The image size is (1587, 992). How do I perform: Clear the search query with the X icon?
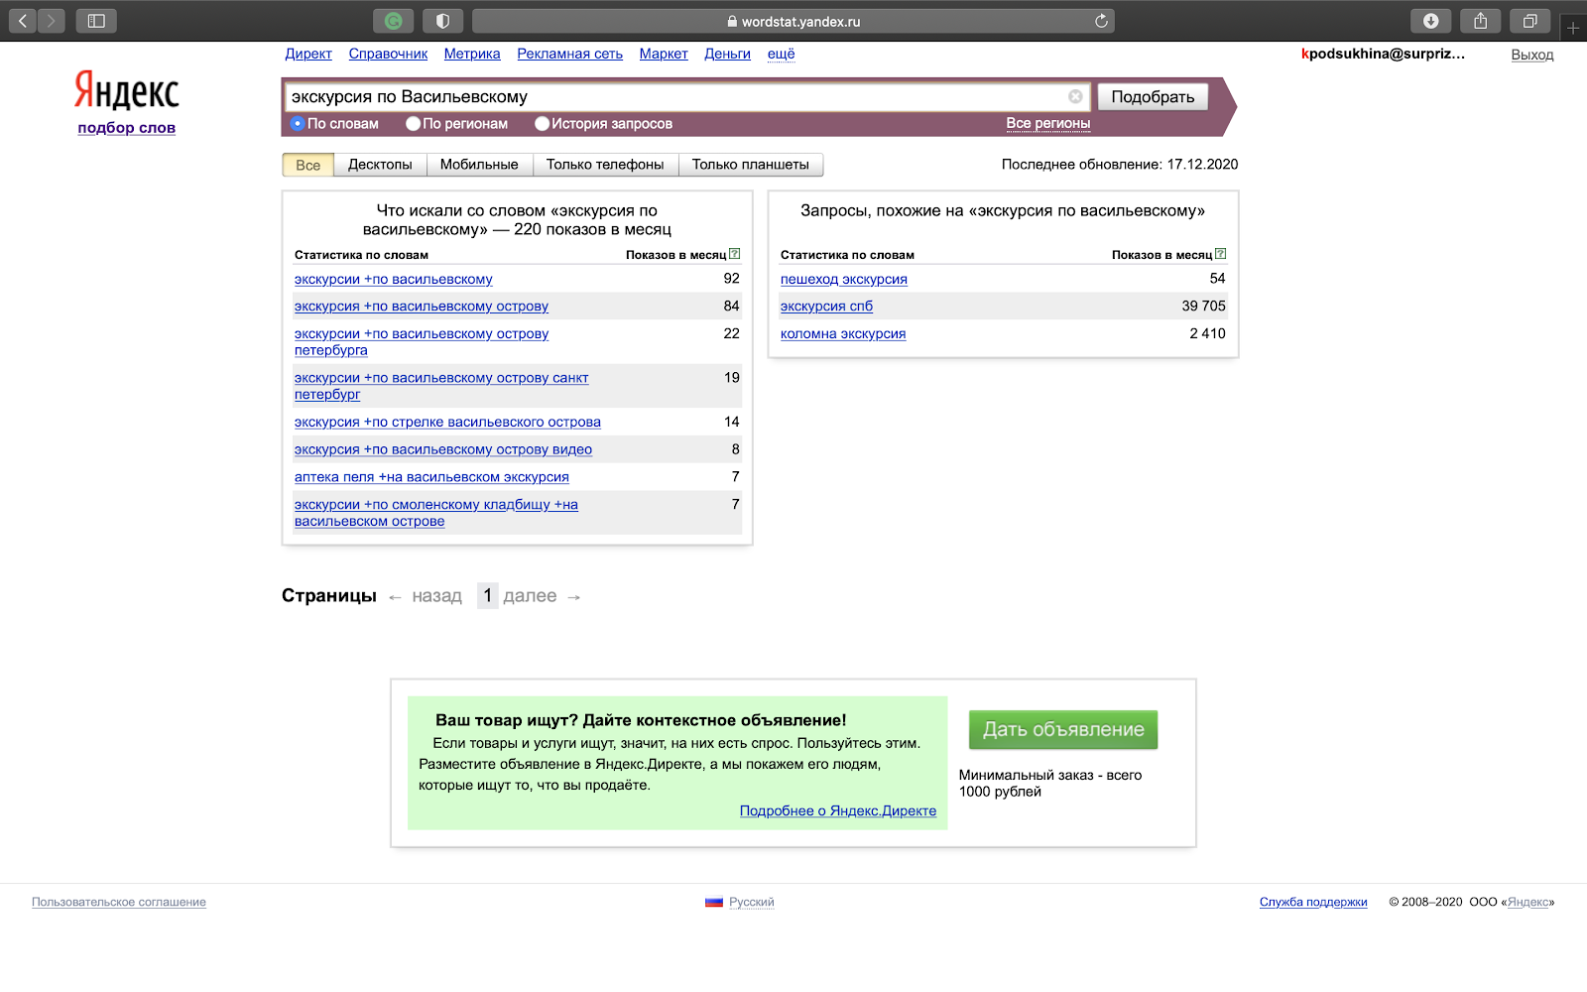tap(1075, 96)
